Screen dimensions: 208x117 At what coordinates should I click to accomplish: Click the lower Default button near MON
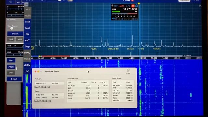click(x=14, y=79)
